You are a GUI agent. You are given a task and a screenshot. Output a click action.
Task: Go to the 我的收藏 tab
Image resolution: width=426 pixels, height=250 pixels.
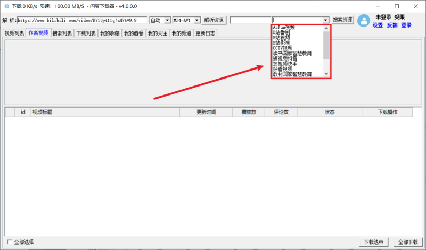pos(109,33)
